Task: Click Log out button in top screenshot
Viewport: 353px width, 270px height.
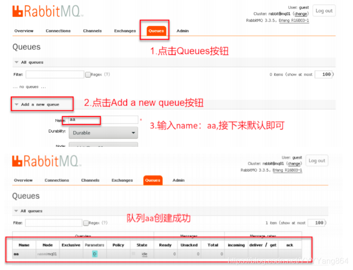Action: click(x=324, y=11)
